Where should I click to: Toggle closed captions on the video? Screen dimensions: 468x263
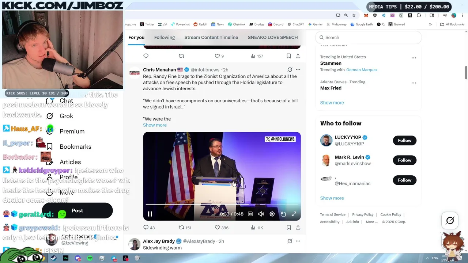click(x=250, y=214)
